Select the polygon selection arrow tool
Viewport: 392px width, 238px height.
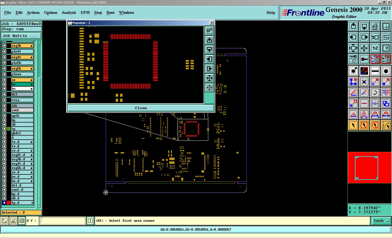point(375,125)
